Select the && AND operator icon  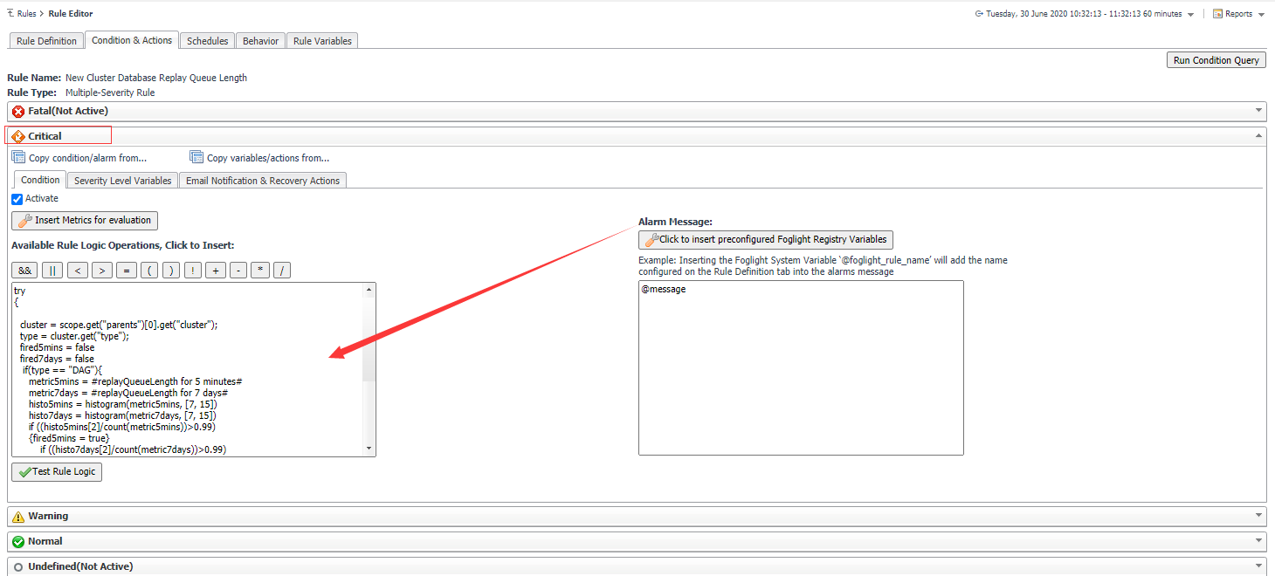point(24,270)
